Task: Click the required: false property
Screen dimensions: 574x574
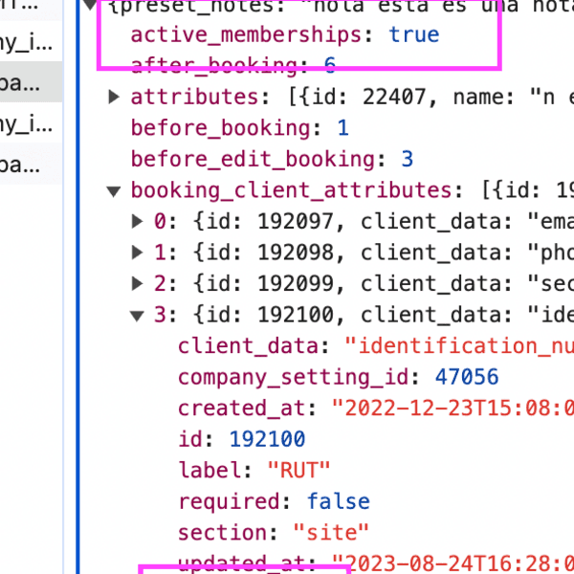Action: (273, 501)
